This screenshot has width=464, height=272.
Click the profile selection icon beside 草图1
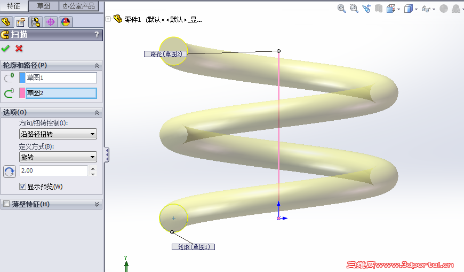(9, 77)
